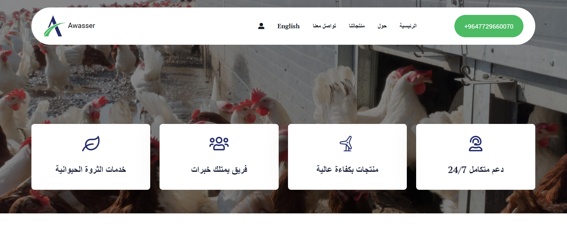Open the منتجاتنا products menu item
The width and height of the screenshot is (567, 246).
[x=357, y=26]
